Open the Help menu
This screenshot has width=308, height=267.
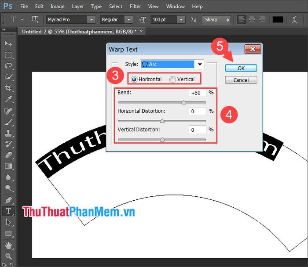[x=197, y=7]
